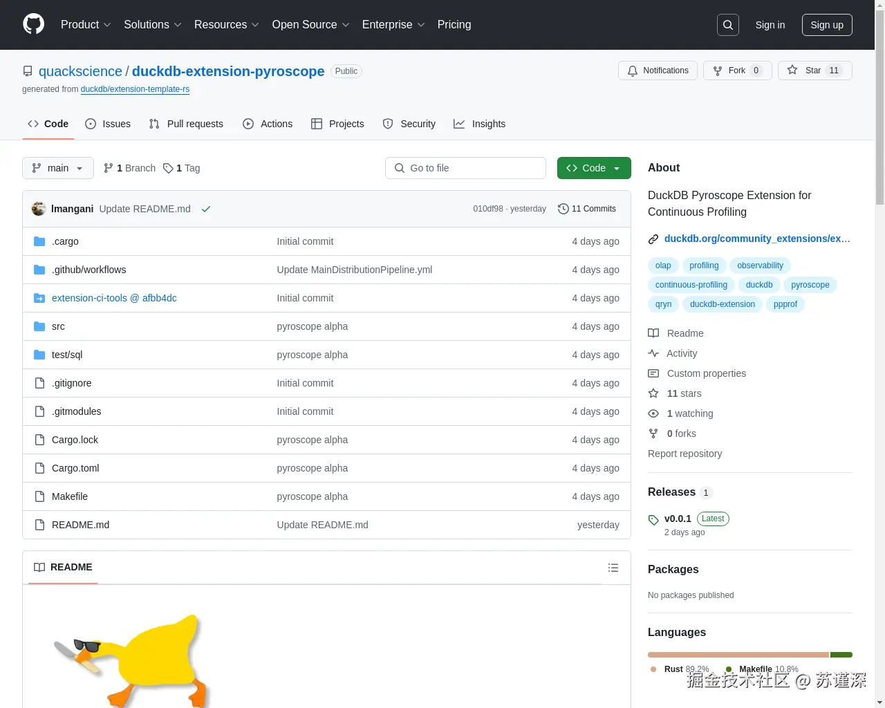
Task: Open the search magnifying glass icon
Action: (727, 25)
